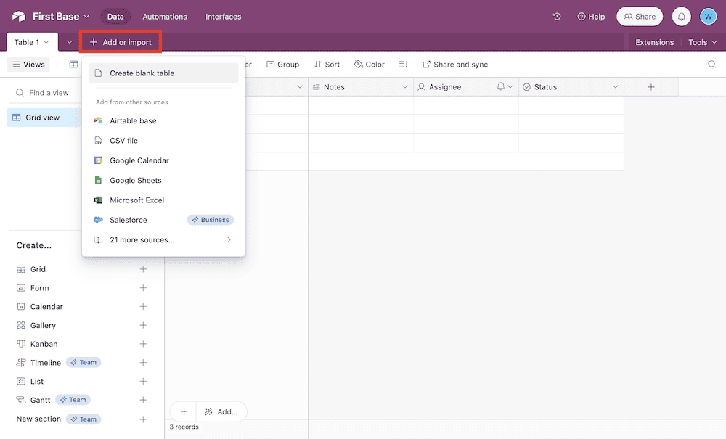Viewport: 726px width, 439px height.
Task: Import from Google Sheets
Action: [x=163, y=181]
